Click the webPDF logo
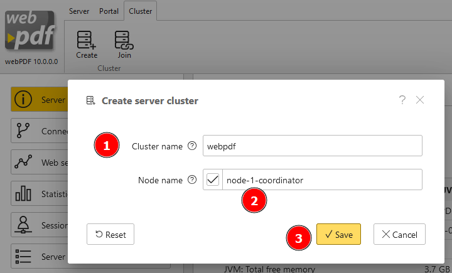 tap(30, 30)
